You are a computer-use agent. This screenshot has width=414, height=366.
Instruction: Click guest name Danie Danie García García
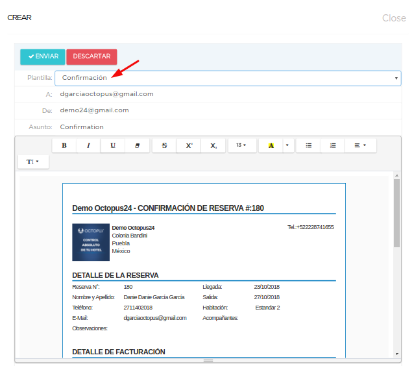[154, 297]
